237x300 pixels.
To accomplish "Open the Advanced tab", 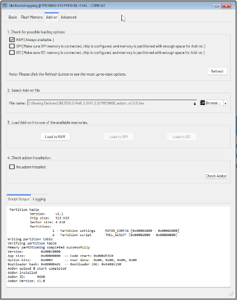I will [x=69, y=17].
